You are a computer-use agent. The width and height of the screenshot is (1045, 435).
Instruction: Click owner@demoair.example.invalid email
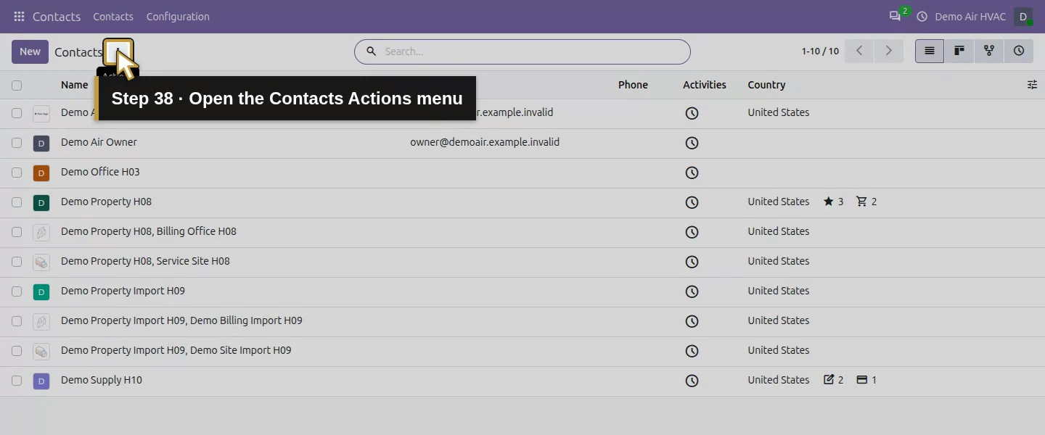pyautogui.click(x=485, y=142)
